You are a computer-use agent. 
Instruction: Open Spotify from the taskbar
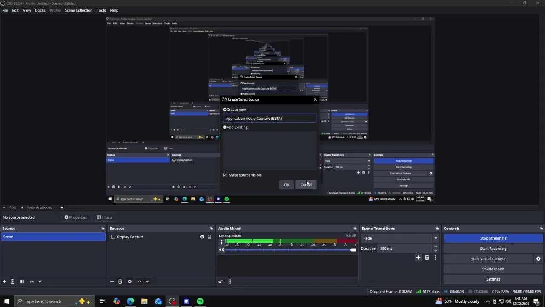coord(200,301)
